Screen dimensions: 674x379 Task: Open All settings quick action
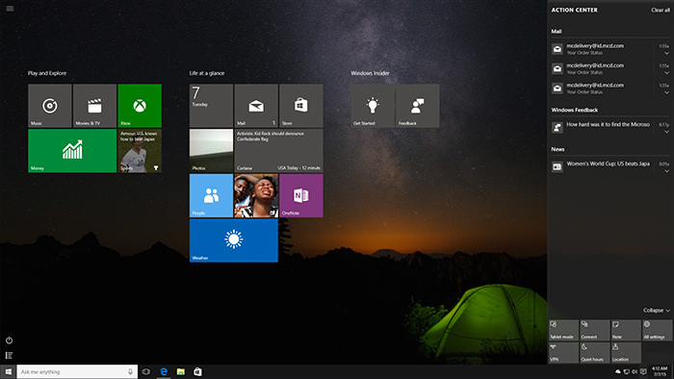pos(658,330)
